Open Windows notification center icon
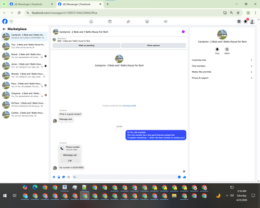260x208 pixels. coord(253,196)
